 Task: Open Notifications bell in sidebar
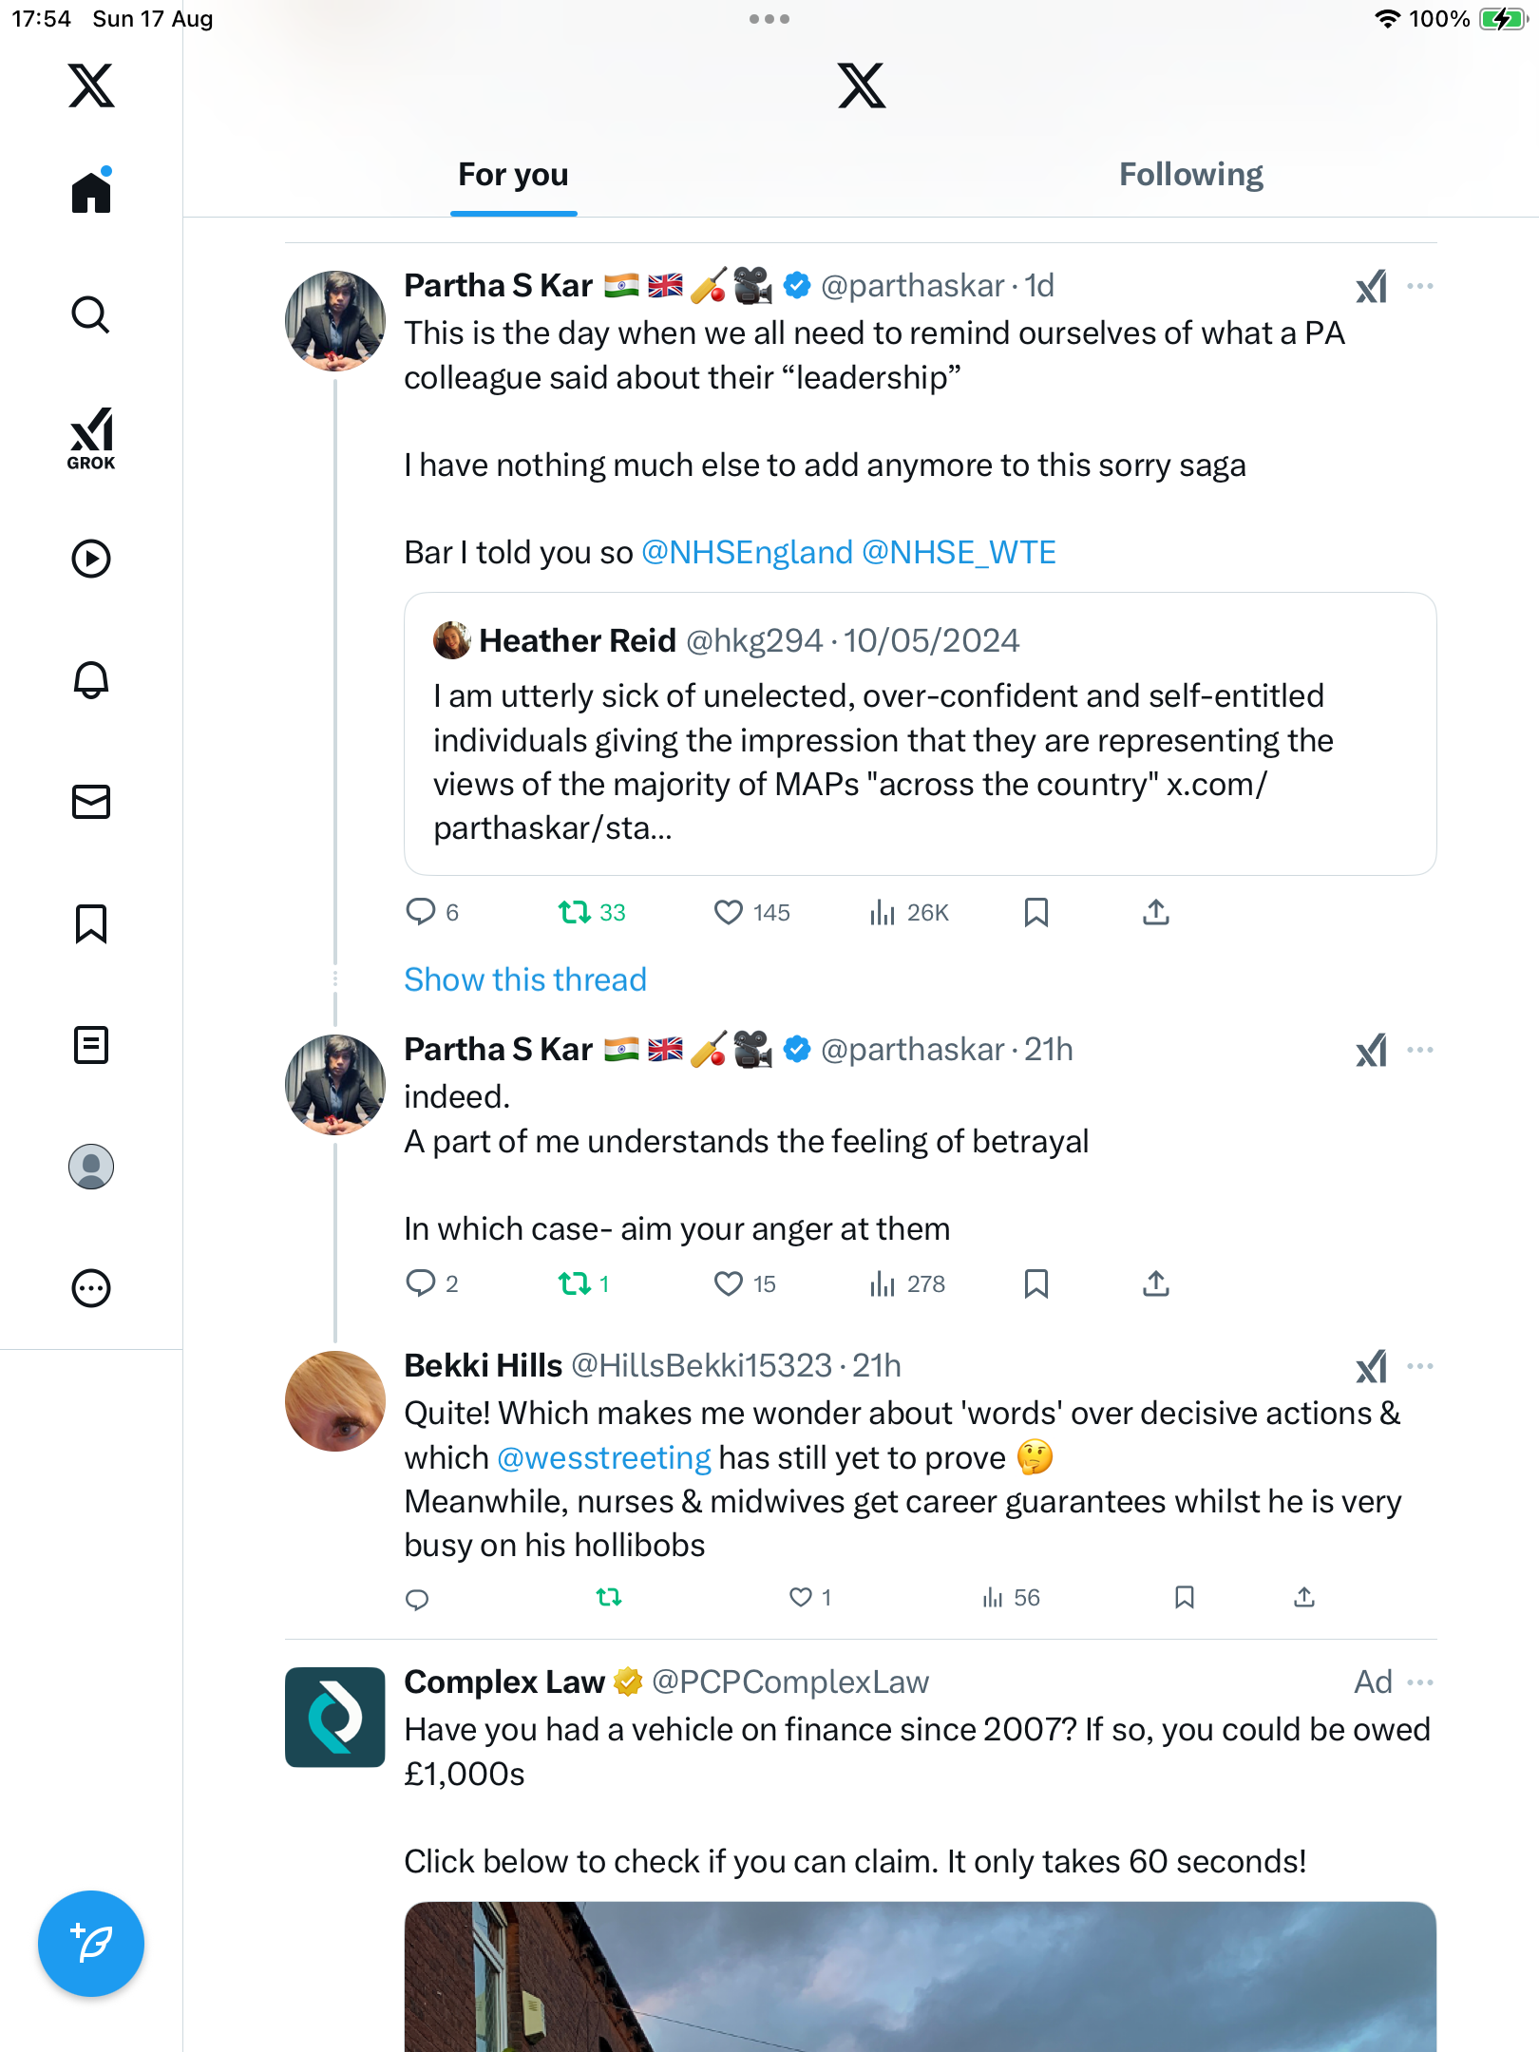(x=91, y=680)
